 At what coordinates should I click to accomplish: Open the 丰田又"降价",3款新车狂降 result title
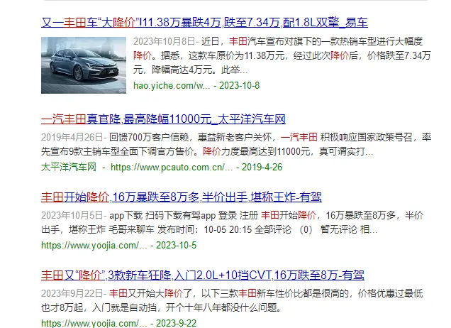203,275
